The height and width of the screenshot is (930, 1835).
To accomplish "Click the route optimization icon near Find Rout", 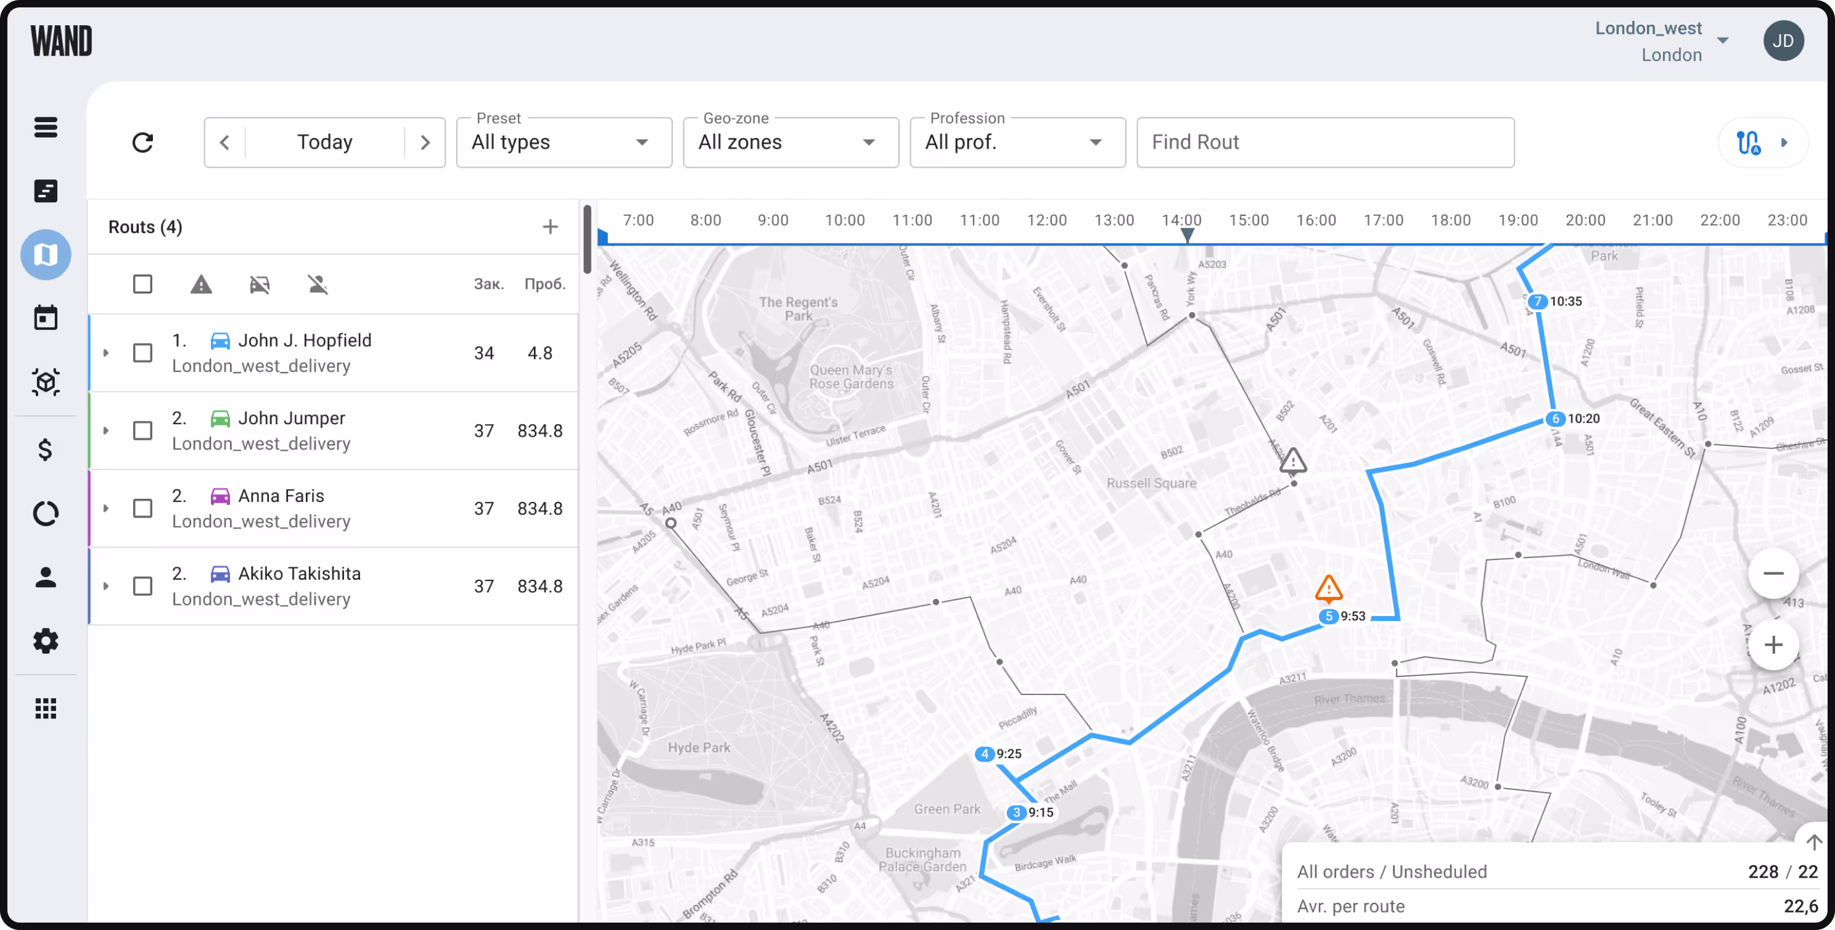I will click(1747, 142).
